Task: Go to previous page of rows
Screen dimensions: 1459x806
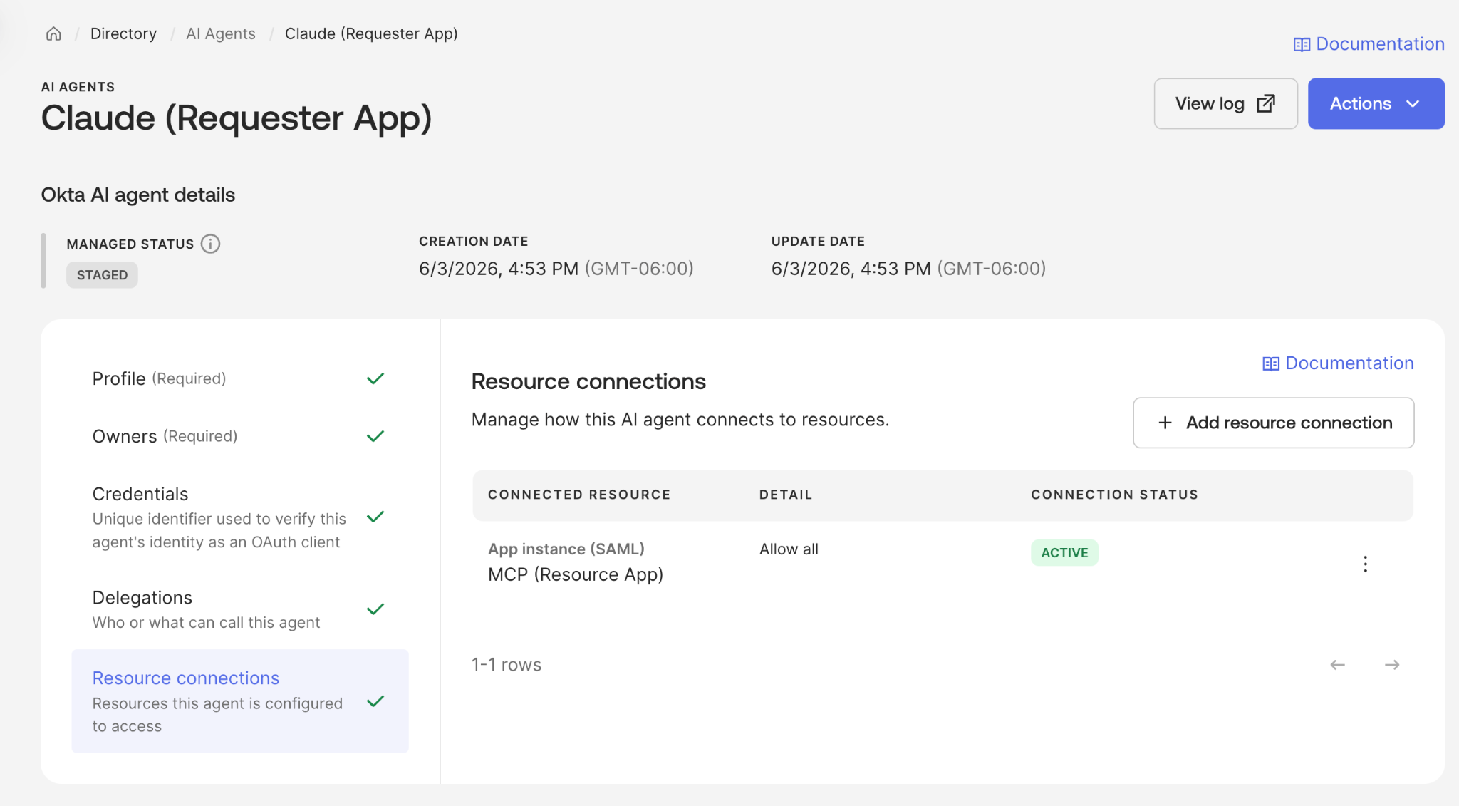Action: tap(1337, 665)
